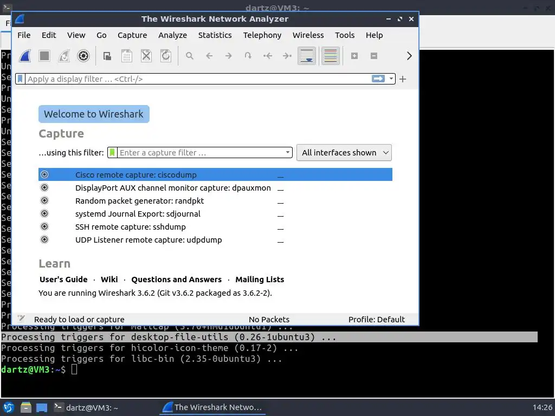Open the Edit menu
Image resolution: width=555 pixels, height=416 pixels.
tap(48, 35)
